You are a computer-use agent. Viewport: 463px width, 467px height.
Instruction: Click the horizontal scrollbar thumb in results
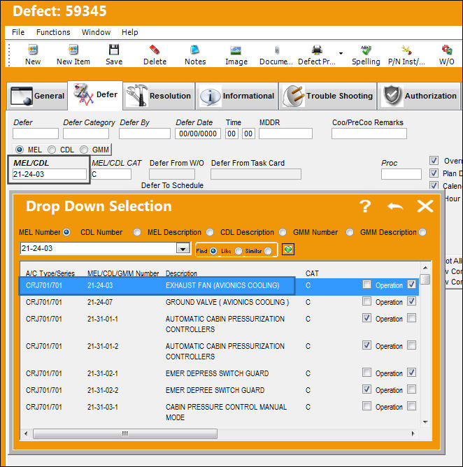(125, 433)
